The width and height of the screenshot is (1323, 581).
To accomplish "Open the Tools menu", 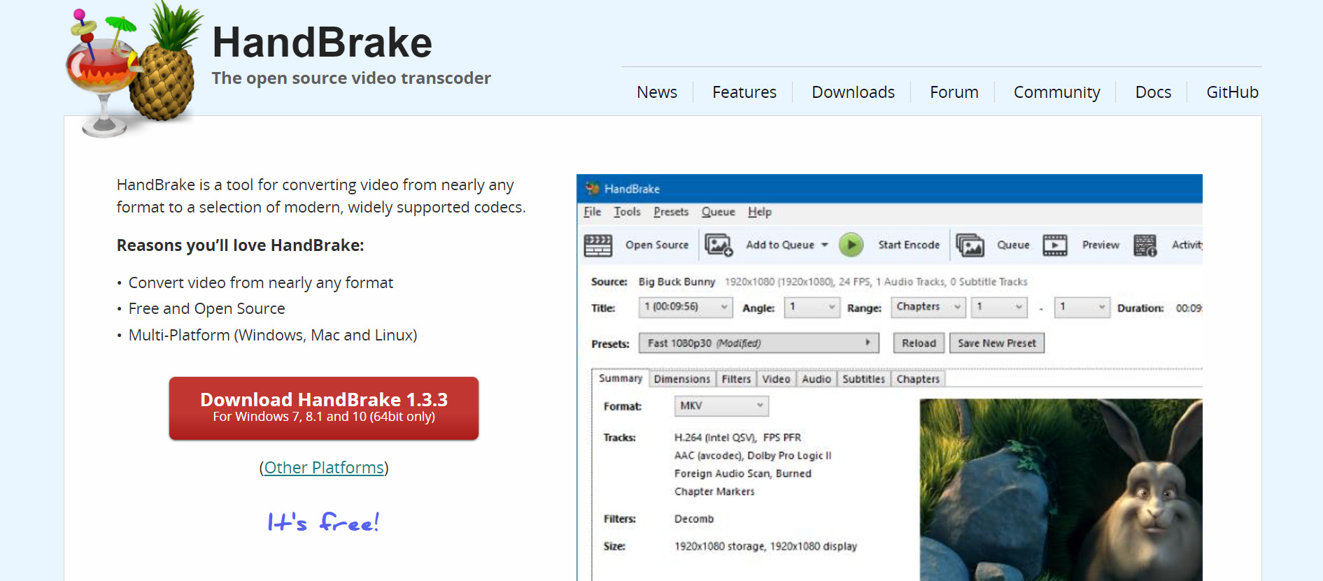I will (x=627, y=212).
